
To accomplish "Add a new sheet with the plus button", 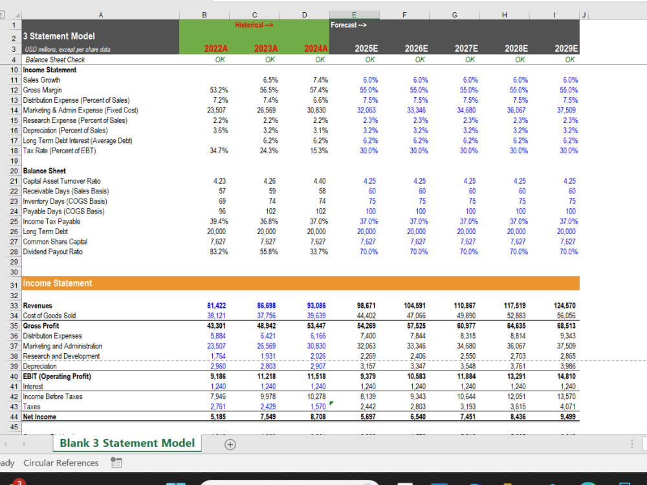I will [230, 444].
